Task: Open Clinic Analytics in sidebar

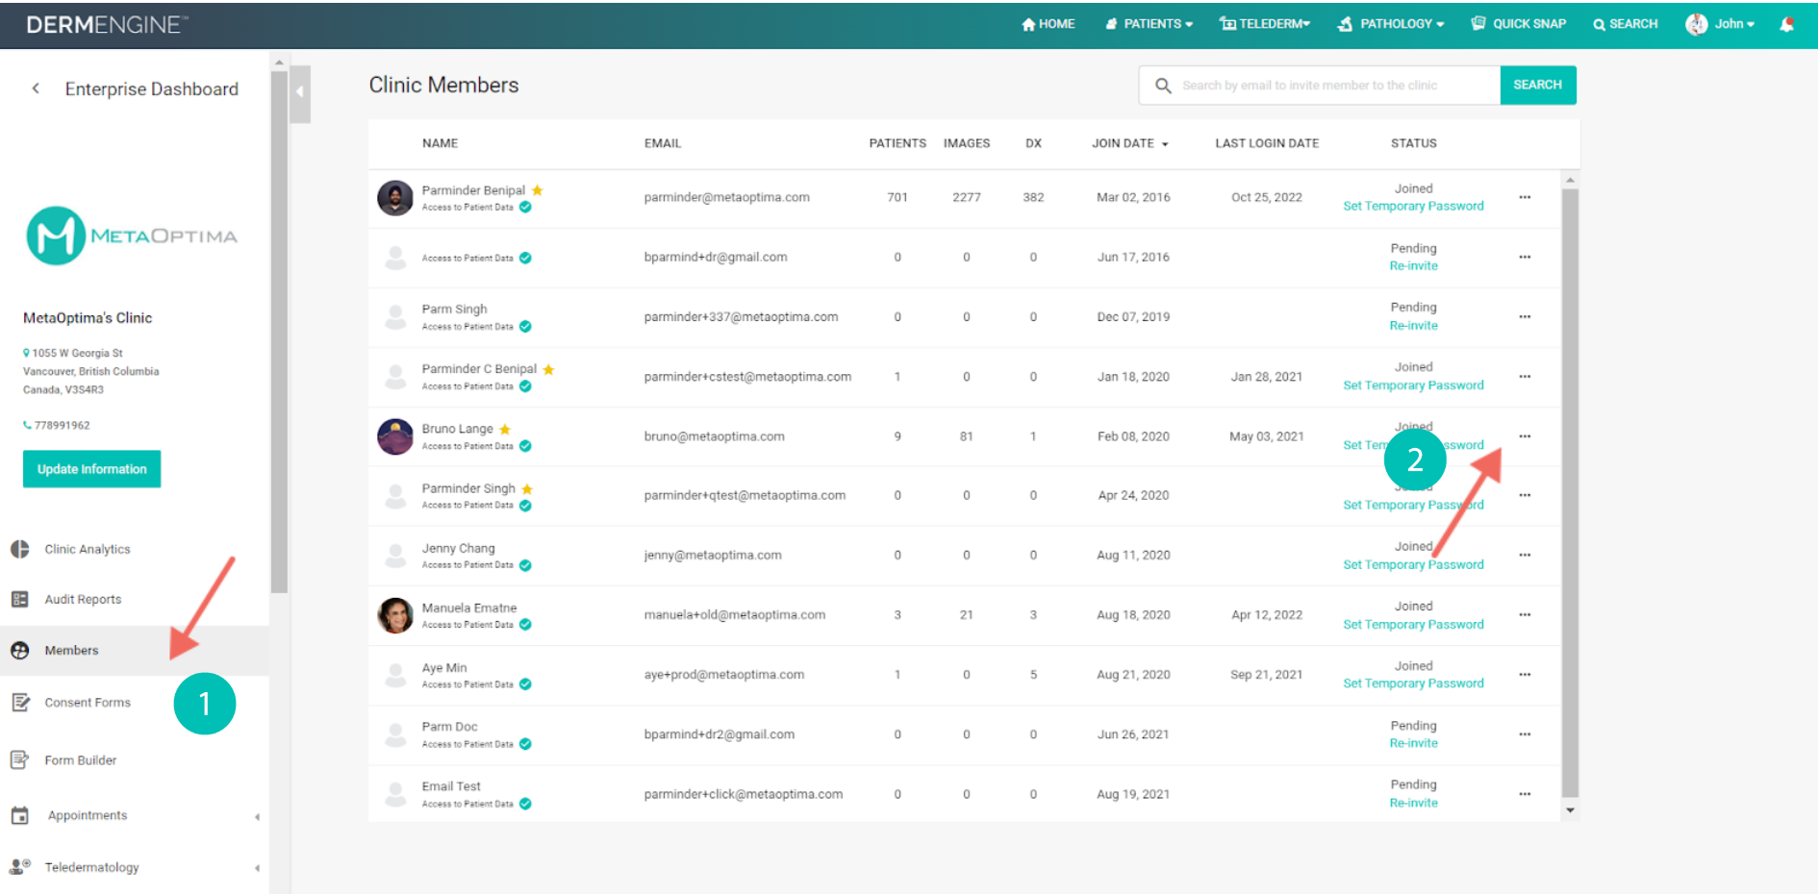Action: pos(87,549)
